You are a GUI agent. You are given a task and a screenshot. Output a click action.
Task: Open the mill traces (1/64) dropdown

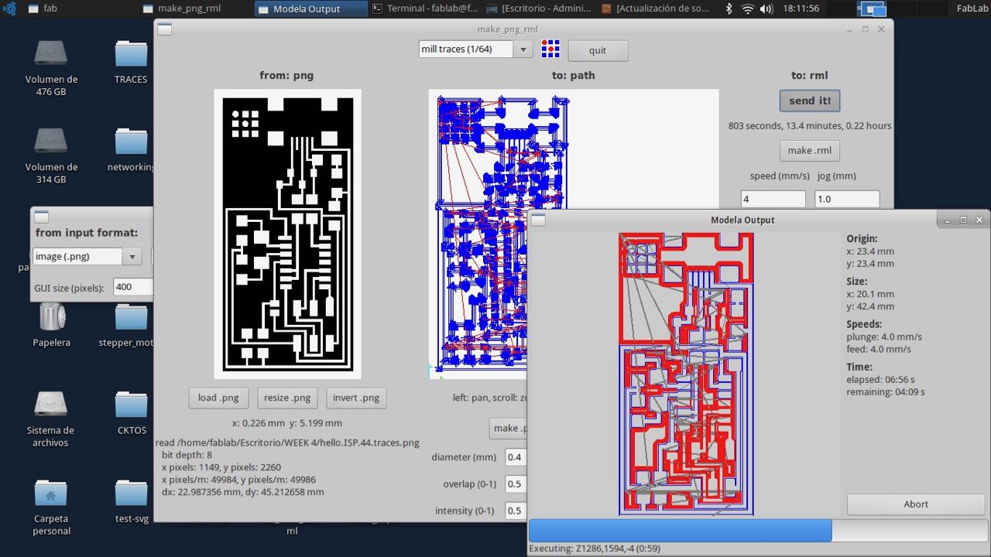(475, 50)
